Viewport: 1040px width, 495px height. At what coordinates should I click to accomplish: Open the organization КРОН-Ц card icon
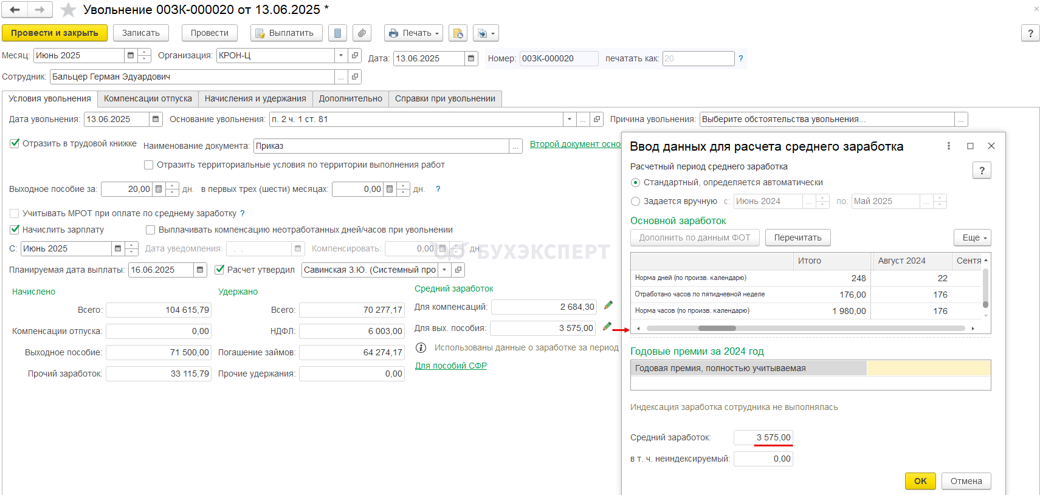point(355,55)
